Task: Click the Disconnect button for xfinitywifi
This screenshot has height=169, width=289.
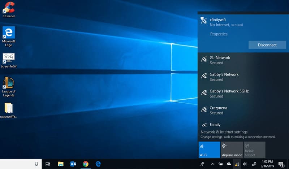Action: pos(267,45)
